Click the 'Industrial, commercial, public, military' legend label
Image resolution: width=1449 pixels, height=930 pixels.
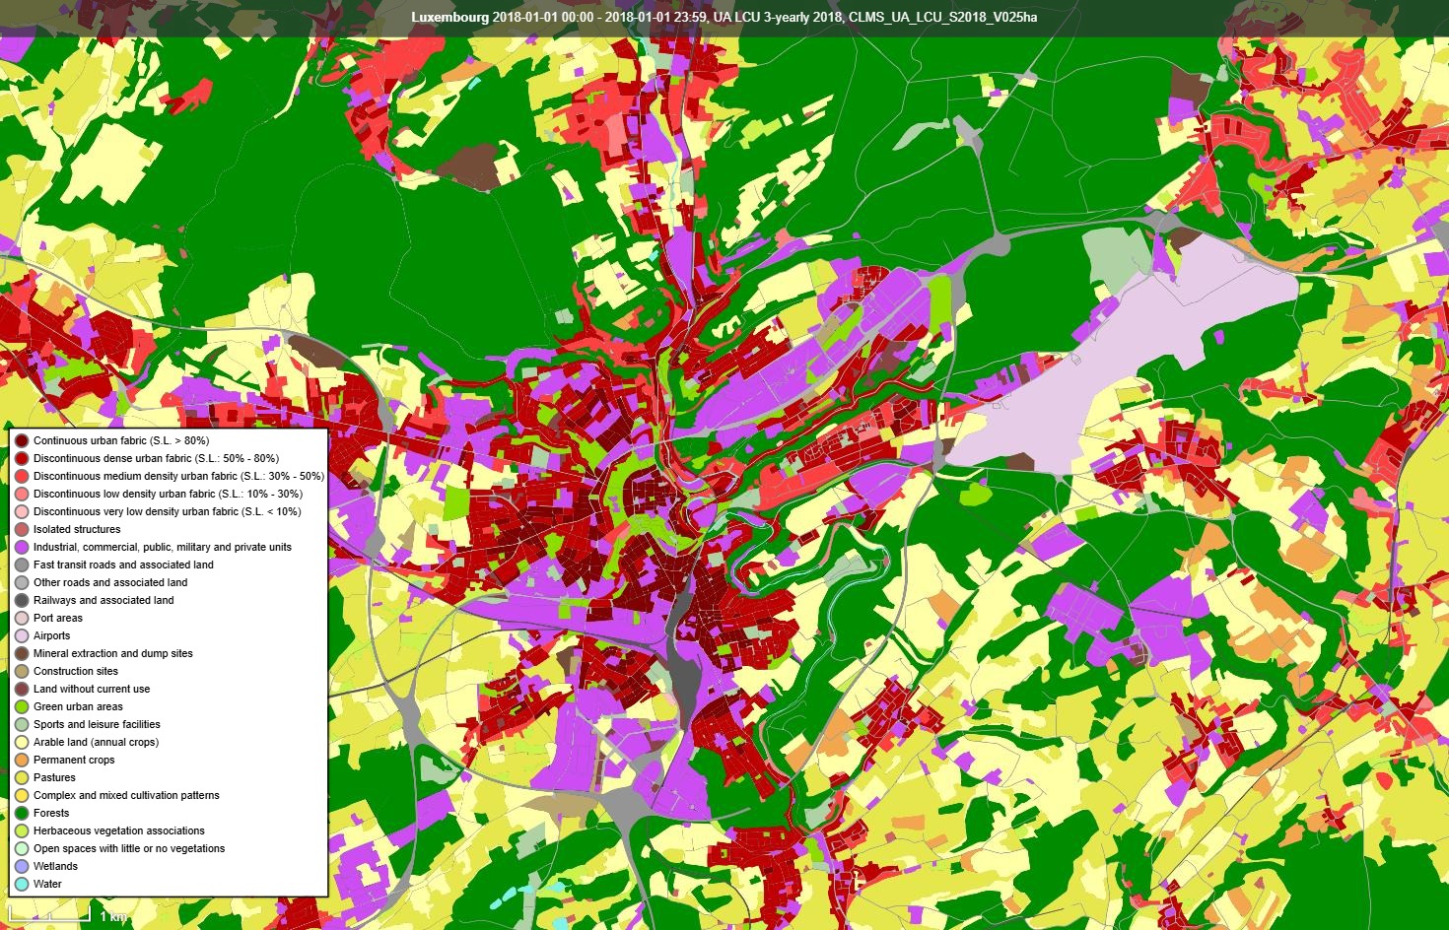163,547
